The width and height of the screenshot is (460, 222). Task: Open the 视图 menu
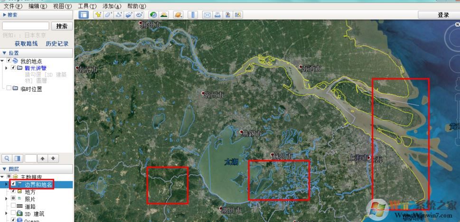click(62, 6)
